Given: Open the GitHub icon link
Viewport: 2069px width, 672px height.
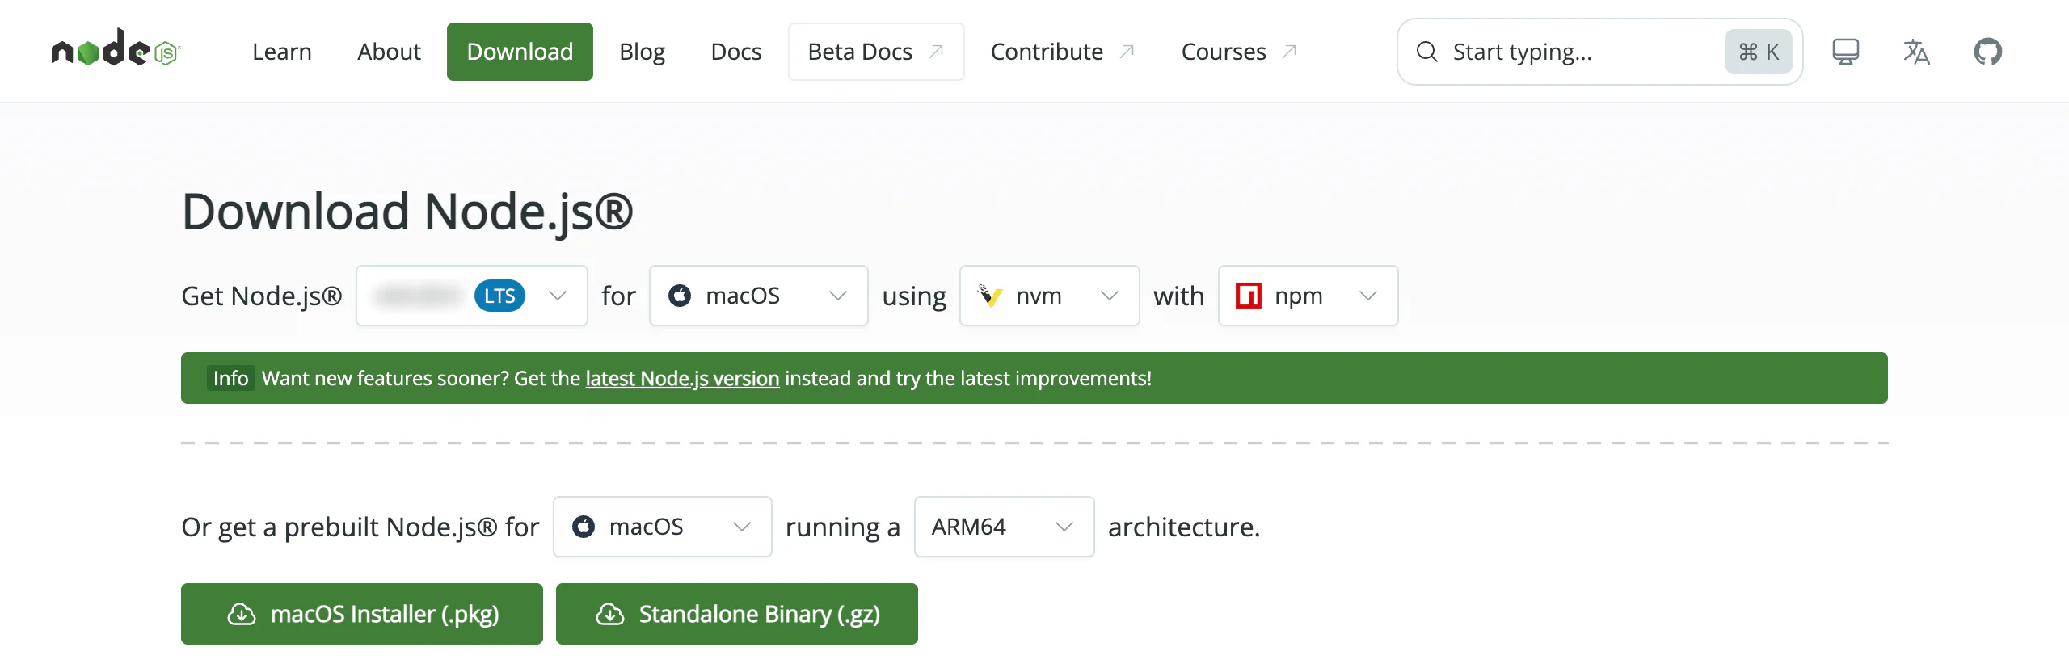Looking at the screenshot, I should (1987, 52).
